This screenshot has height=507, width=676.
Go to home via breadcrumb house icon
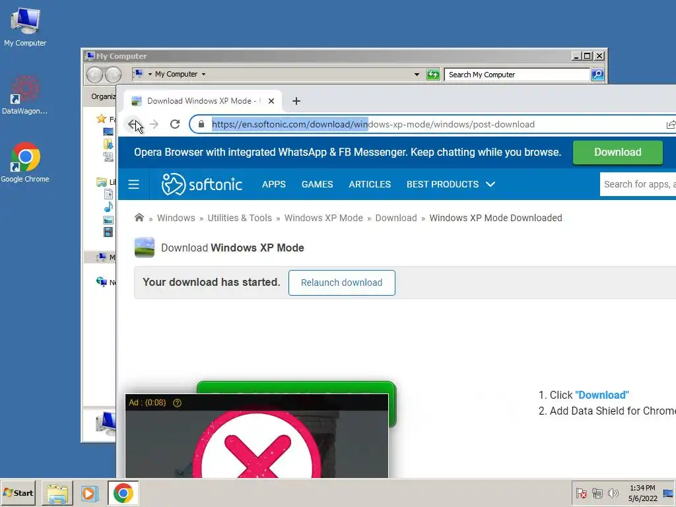[139, 217]
